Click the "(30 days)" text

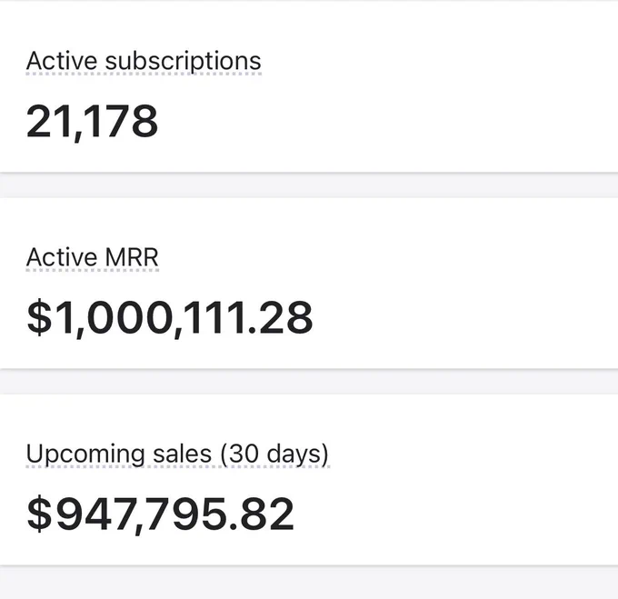point(274,454)
